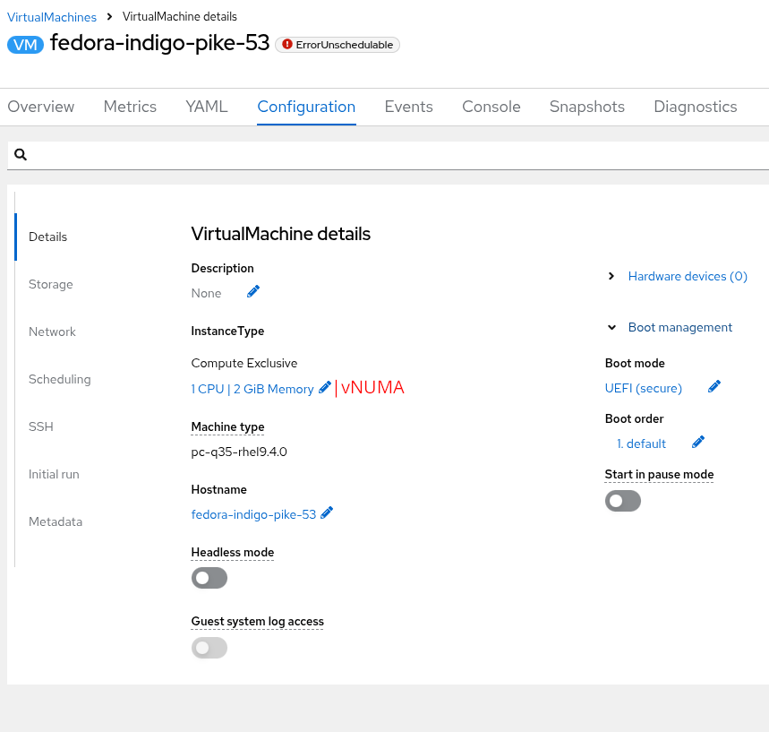The width and height of the screenshot is (769, 732).
Task: Toggle Guest system log access
Action: [209, 648]
